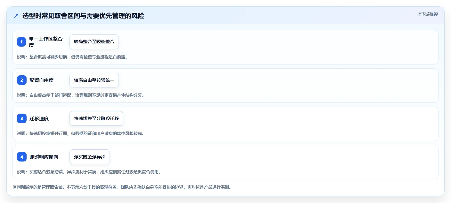The height and width of the screenshot is (203, 451).
Task: Click the arrow icon beside the panel title
Action: [16, 16]
